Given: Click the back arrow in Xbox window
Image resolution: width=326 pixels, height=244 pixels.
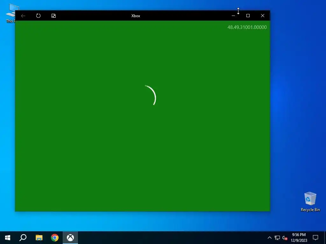Looking at the screenshot, I should (x=23, y=16).
